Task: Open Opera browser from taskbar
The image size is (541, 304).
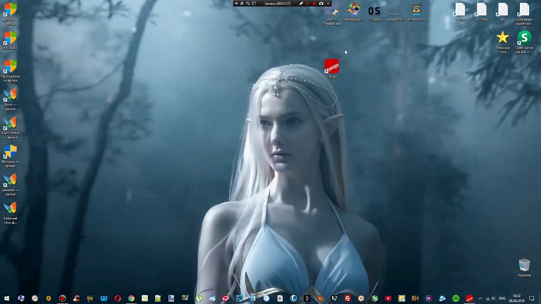Action: coord(117,299)
